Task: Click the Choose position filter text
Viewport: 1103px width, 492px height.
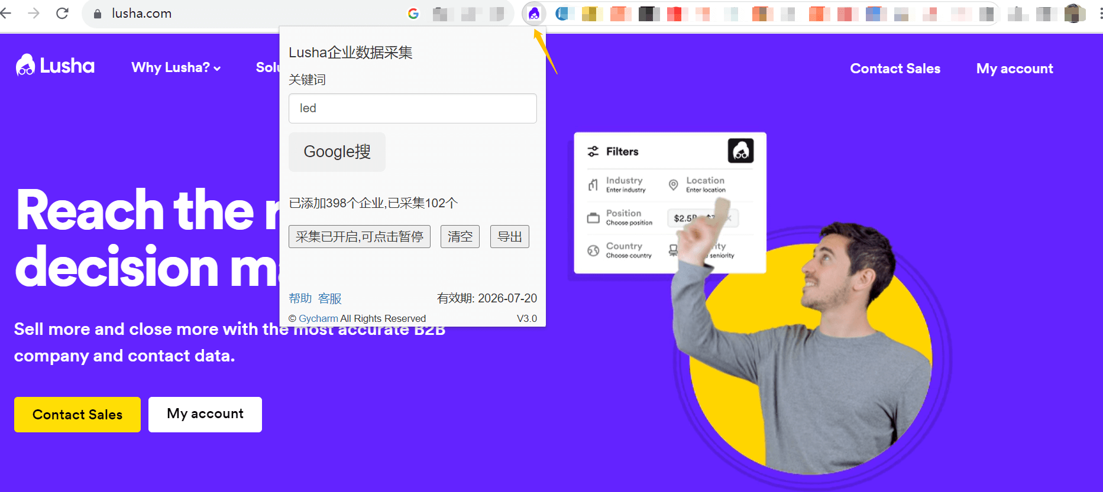Action: click(x=629, y=223)
